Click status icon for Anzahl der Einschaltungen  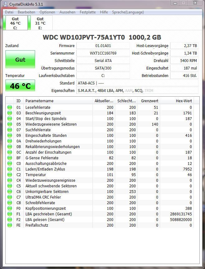point(10,152)
